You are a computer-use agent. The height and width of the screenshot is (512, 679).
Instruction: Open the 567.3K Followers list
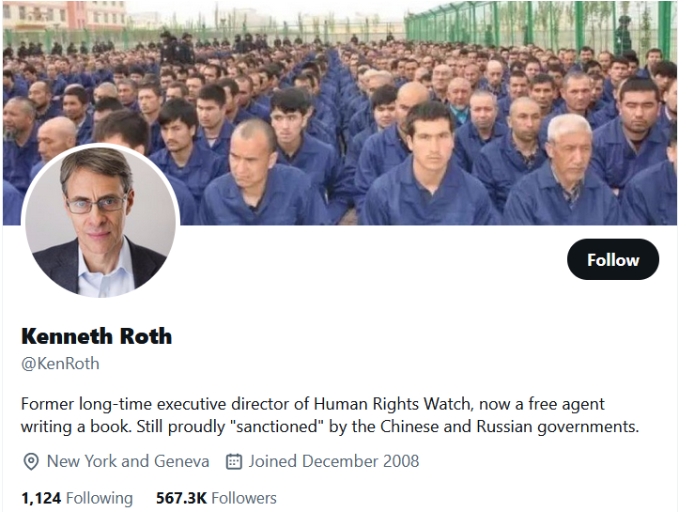(x=216, y=498)
